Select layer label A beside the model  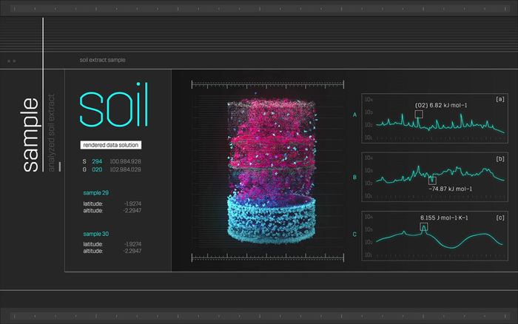tap(354, 115)
